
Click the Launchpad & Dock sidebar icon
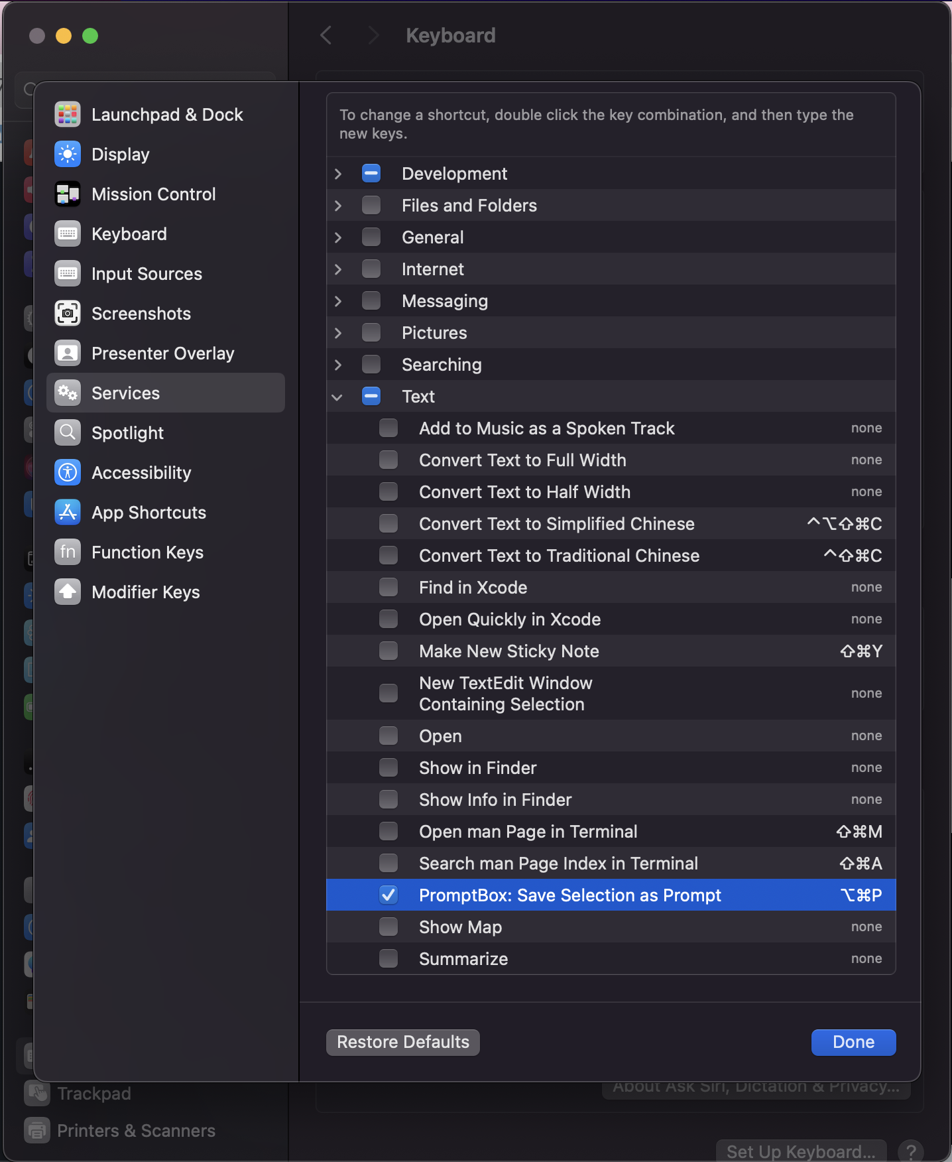click(x=68, y=114)
